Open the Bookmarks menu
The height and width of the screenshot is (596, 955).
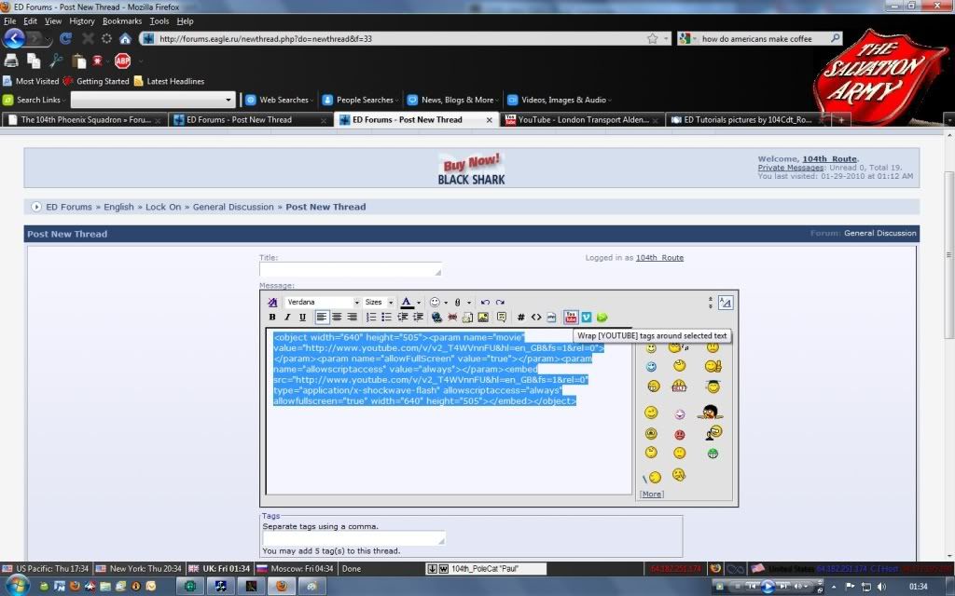point(122,20)
